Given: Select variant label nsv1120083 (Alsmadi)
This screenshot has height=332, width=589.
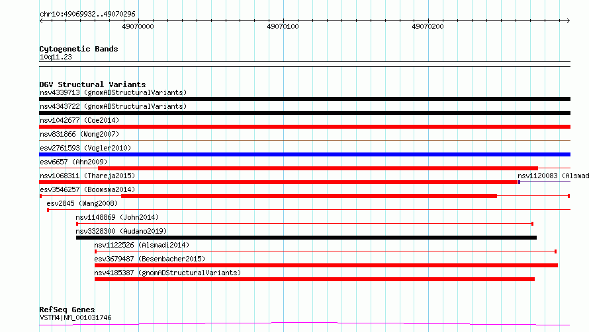Looking at the screenshot, I should pos(553,176).
